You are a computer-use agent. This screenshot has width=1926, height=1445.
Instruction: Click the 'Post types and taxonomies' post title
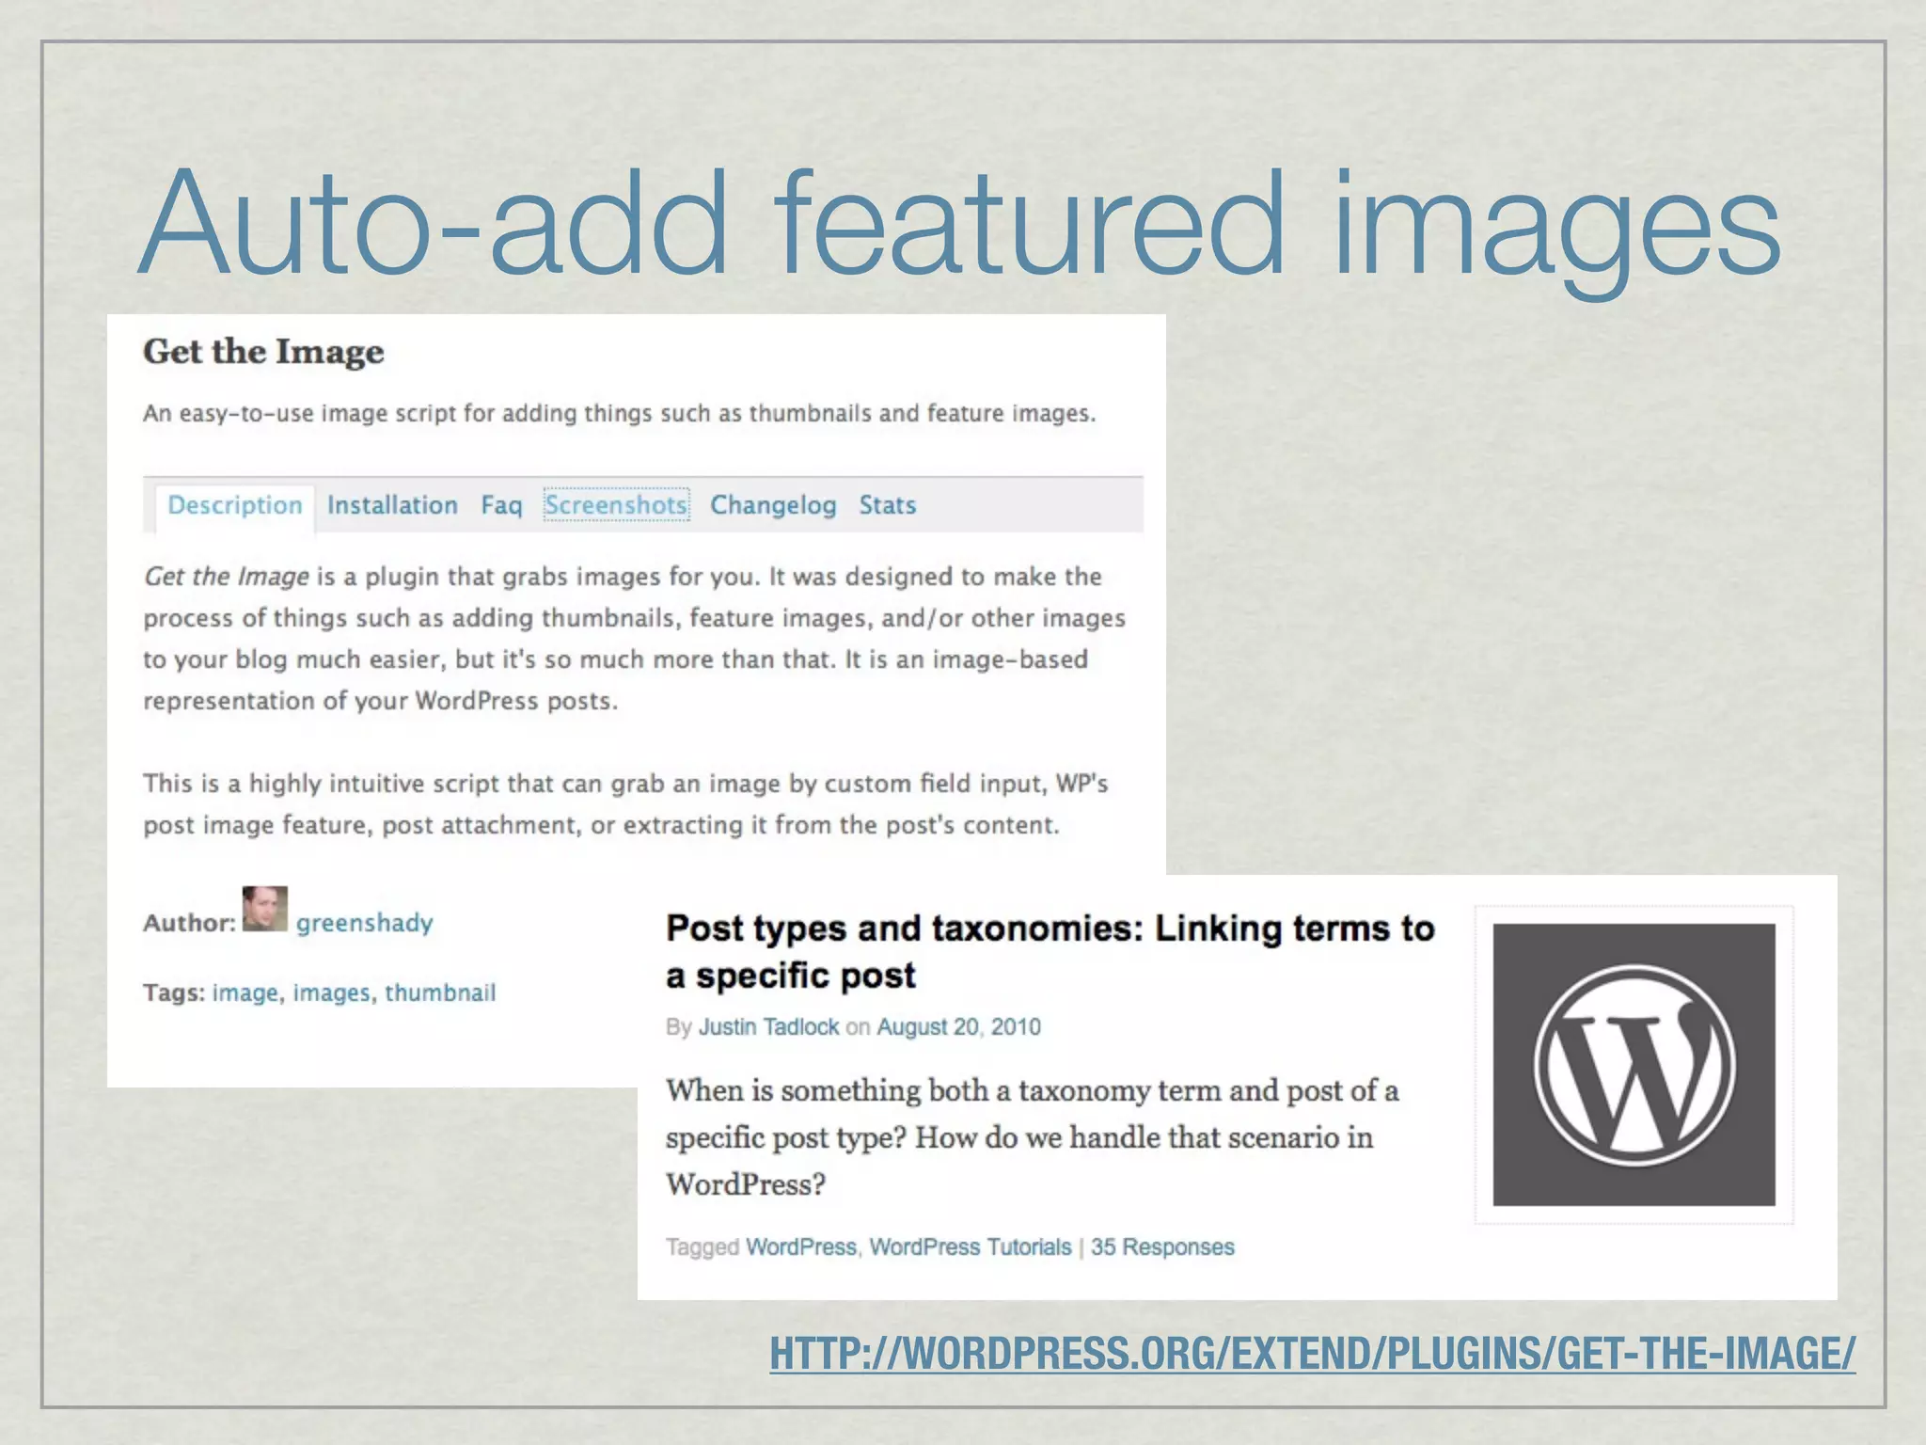pyautogui.click(x=1050, y=951)
